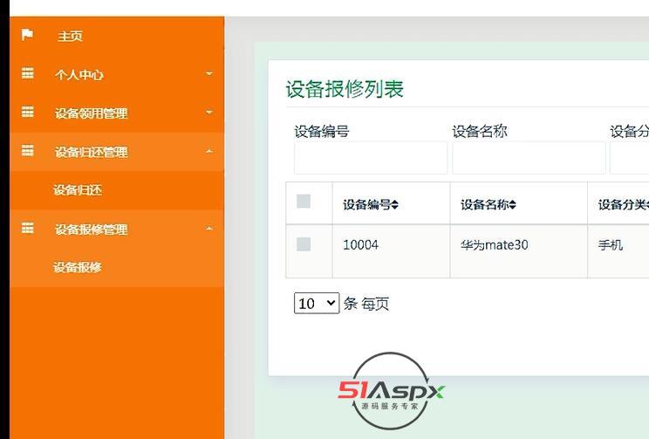Tick the checkbox for row 10004
The height and width of the screenshot is (439, 649).
(304, 244)
